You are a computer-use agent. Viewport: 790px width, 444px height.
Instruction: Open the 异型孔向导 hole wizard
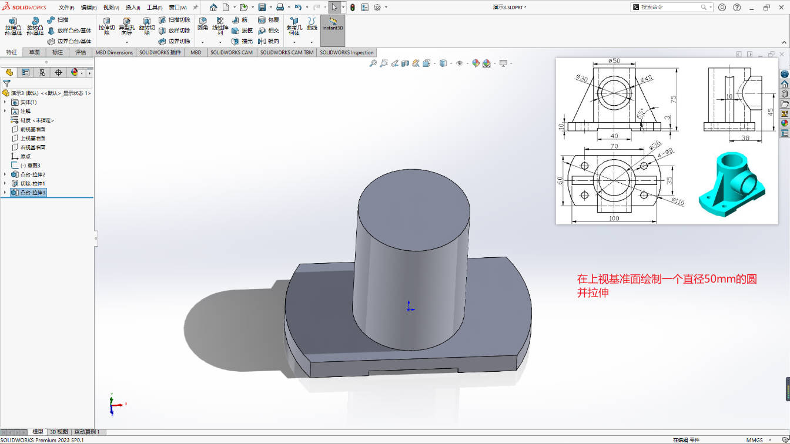click(126, 26)
